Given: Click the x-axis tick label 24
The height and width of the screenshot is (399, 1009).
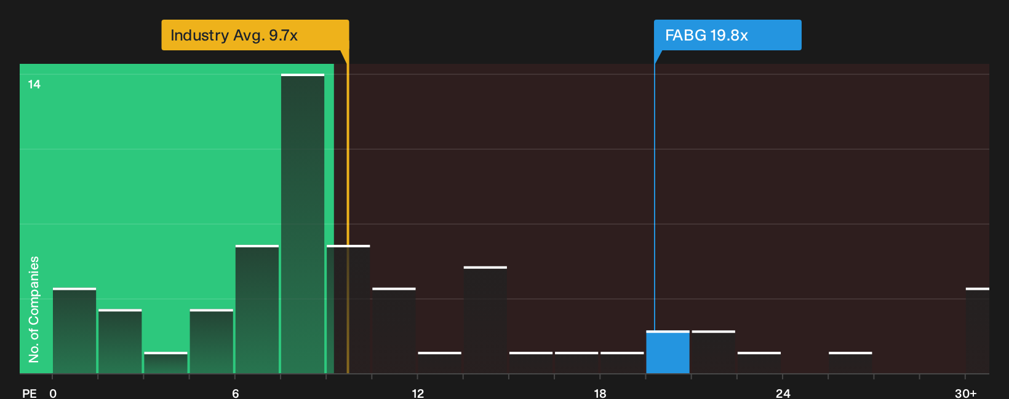Looking at the screenshot, I should tap(783, 393).
